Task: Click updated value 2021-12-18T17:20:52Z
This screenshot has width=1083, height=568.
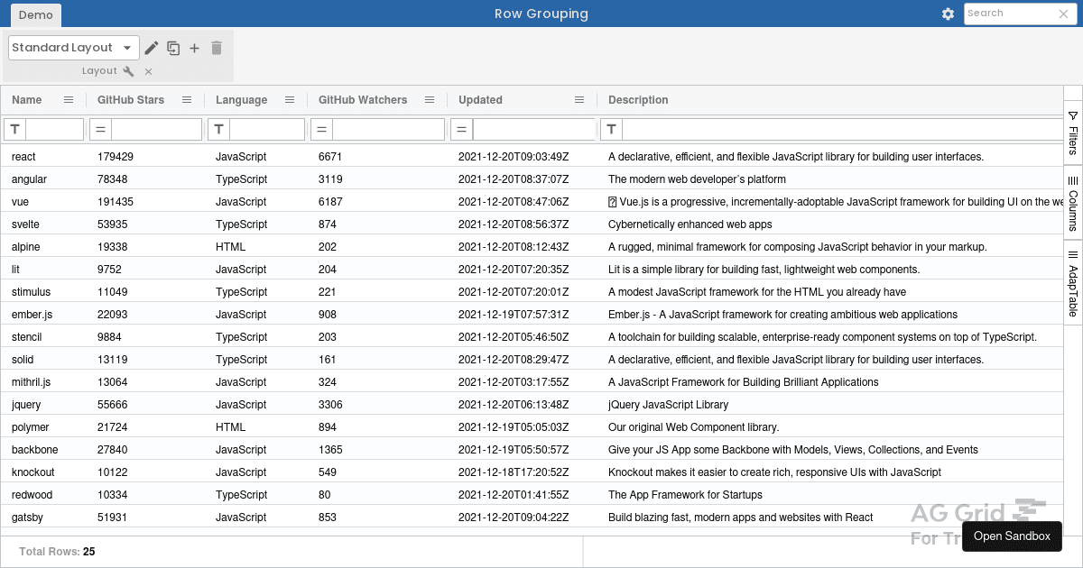Action: pyautogui.click(x=514, y=472)
